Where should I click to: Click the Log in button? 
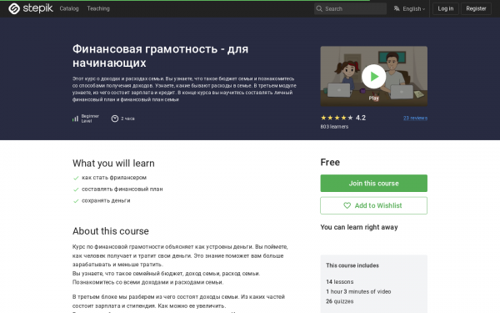(x=446, y=8)
